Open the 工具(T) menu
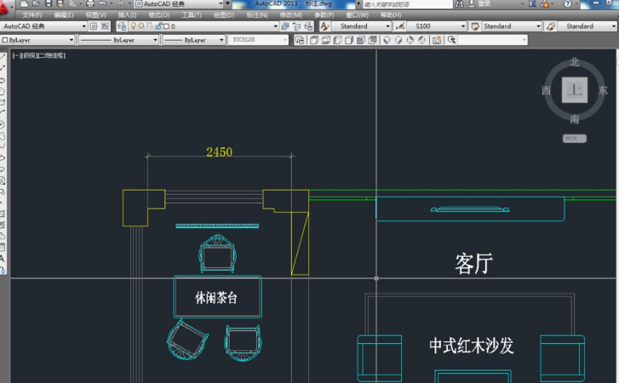Image resolution: width=619 pixels, height=383 pixels. pos(192,15)
